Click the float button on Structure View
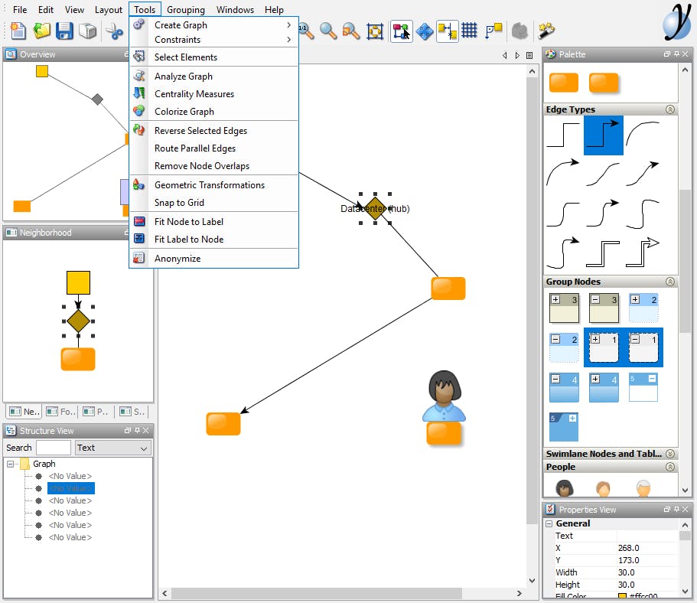This screenshot has height=603, width=697. pyautogui.click(x=128, y=430)
